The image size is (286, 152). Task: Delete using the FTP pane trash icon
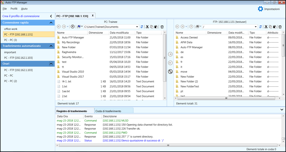(x=280, y=27)
